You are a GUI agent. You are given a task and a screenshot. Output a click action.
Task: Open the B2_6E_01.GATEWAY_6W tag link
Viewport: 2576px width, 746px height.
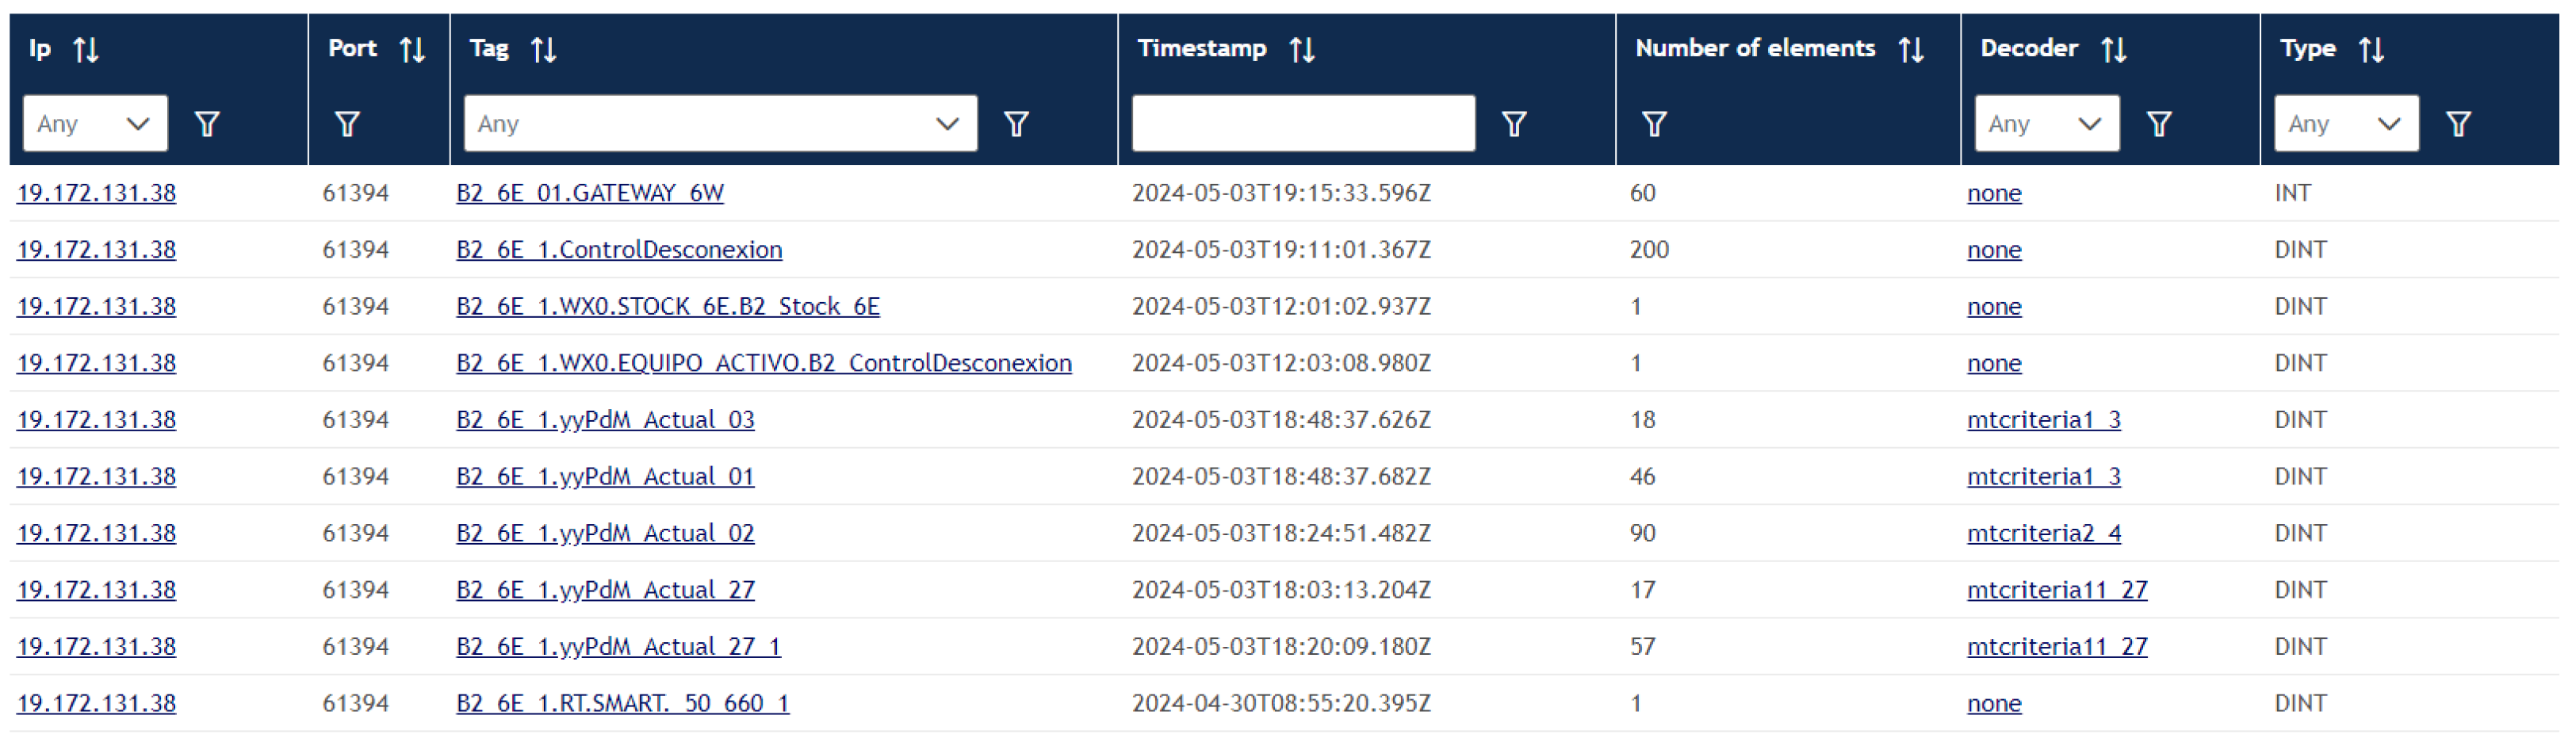point(590,193)
